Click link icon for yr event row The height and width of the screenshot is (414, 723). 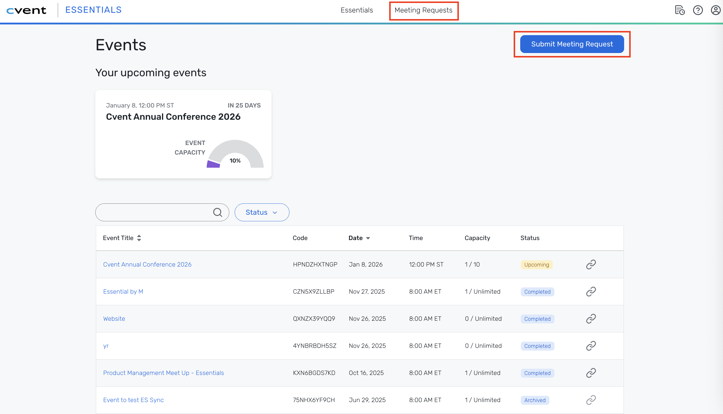591,346
